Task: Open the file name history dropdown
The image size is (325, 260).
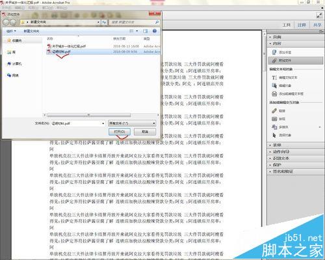Action: 103,123
